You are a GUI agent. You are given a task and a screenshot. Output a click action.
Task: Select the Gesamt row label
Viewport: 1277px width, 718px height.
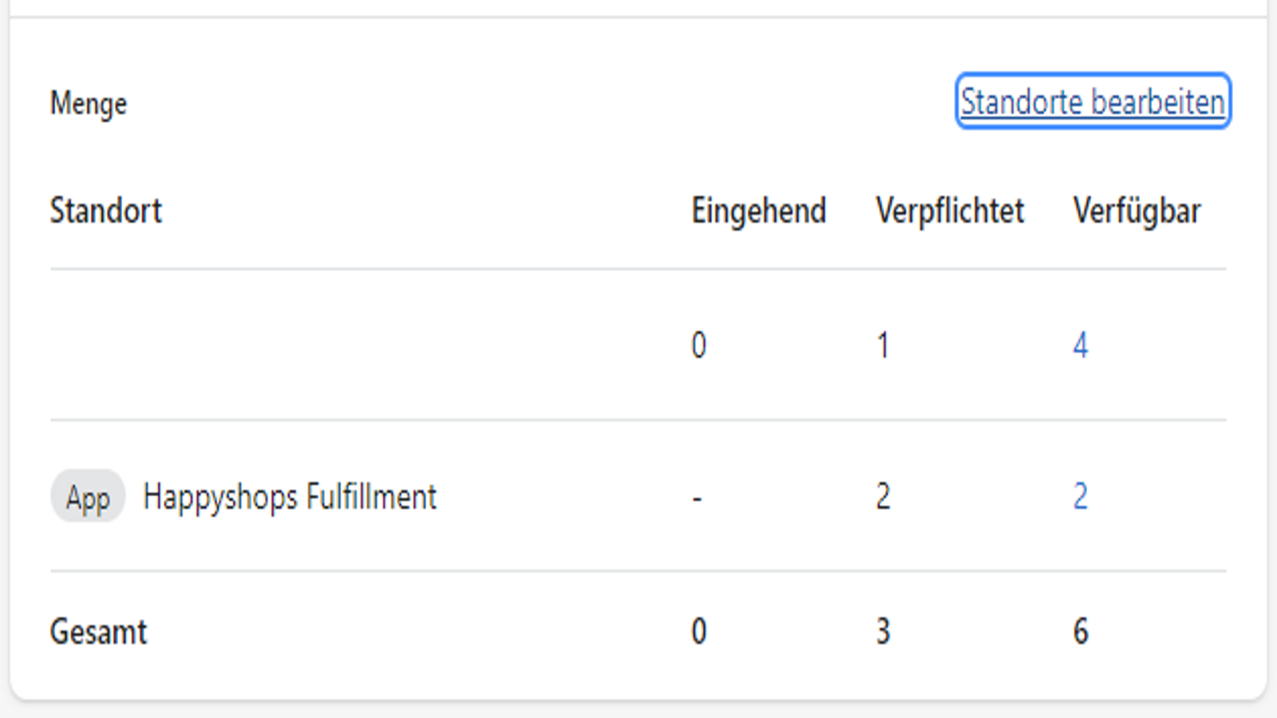(x=98, y=632)
